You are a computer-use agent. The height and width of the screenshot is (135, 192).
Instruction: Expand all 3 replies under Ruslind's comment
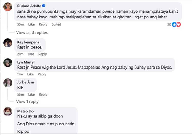click(32, 32)
